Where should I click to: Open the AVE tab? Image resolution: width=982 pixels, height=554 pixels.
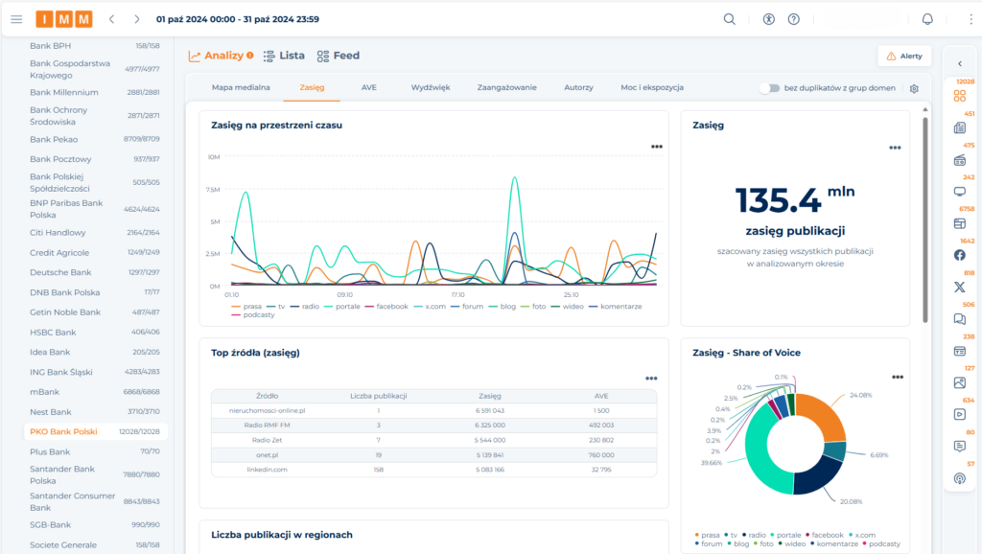point(369,87)
